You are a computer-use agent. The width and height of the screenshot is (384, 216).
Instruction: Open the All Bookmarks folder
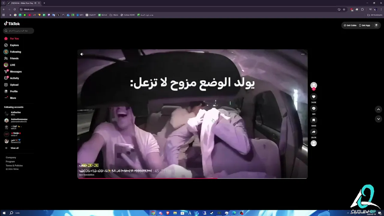pos(375,15)
